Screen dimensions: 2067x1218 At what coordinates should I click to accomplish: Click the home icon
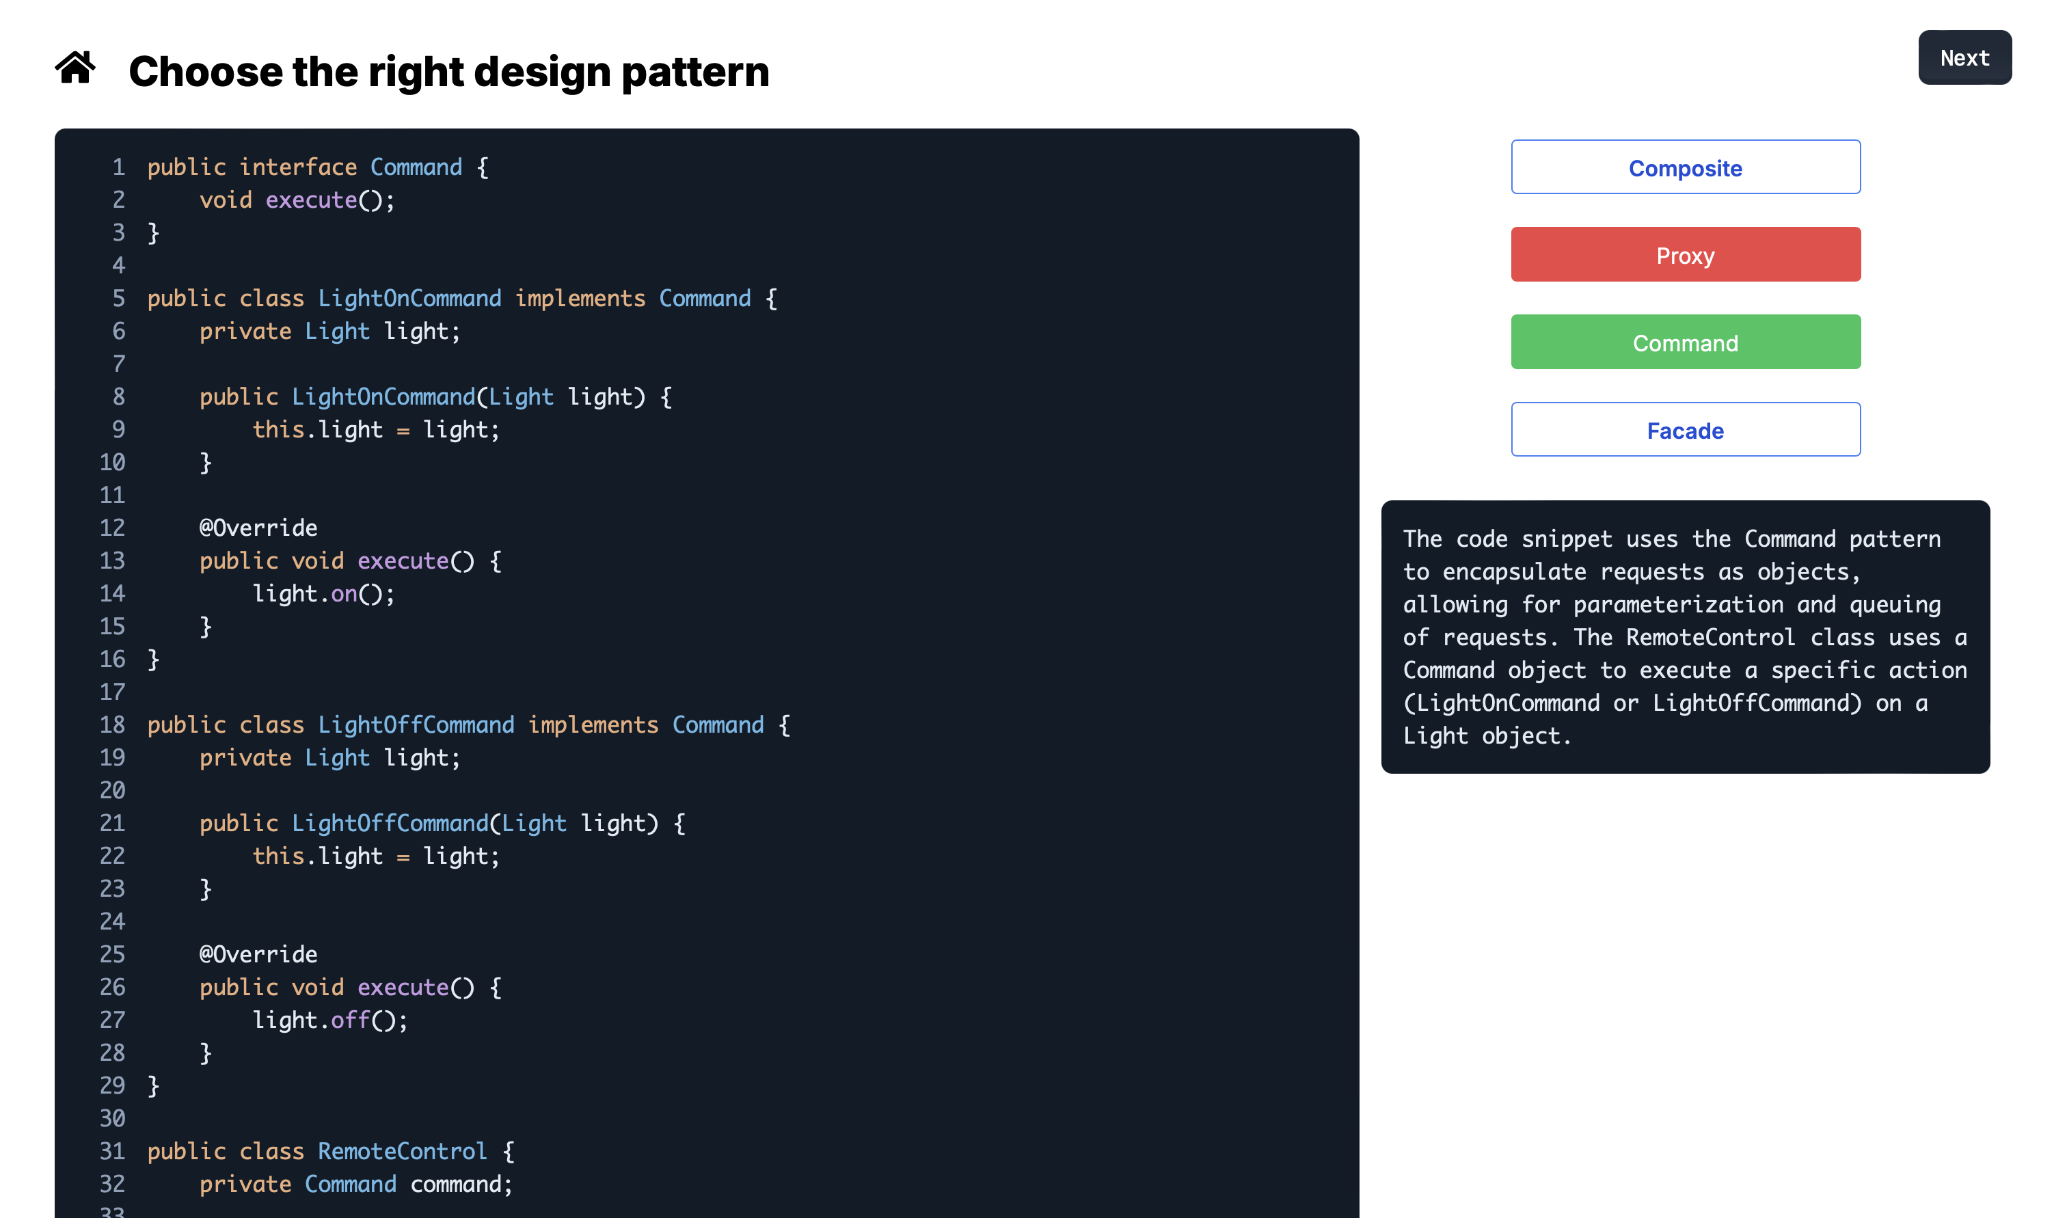(75, 68)
